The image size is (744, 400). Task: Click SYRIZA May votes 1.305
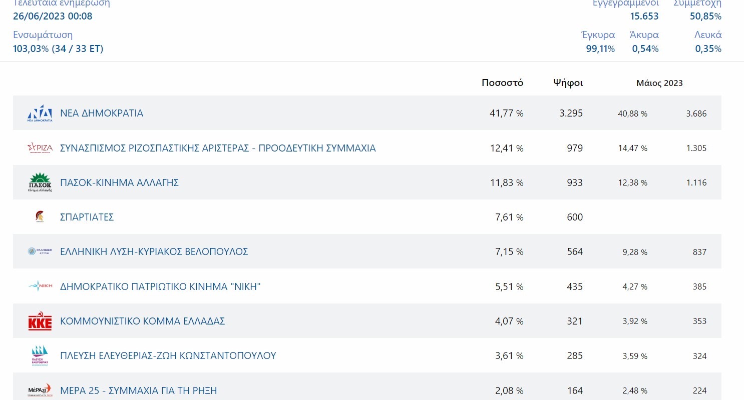point(696,148)
